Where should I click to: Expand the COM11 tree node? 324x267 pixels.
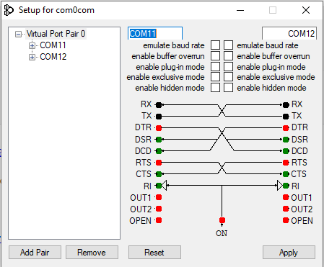click(x=32, y=45)
